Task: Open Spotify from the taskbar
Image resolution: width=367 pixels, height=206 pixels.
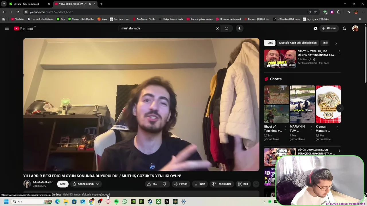Action: pyautogui.click(x=116, y=201)
